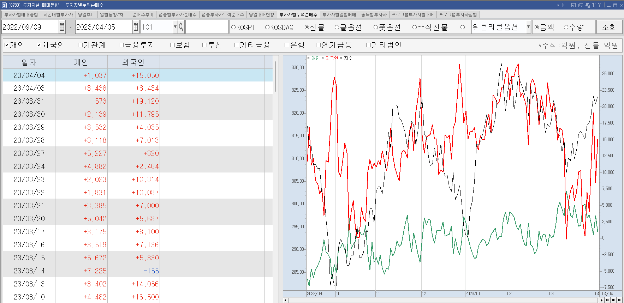This screenshot has width=624, height=303.
Task: Switch to 순매수추이 tab
Action: pos(143,15)
